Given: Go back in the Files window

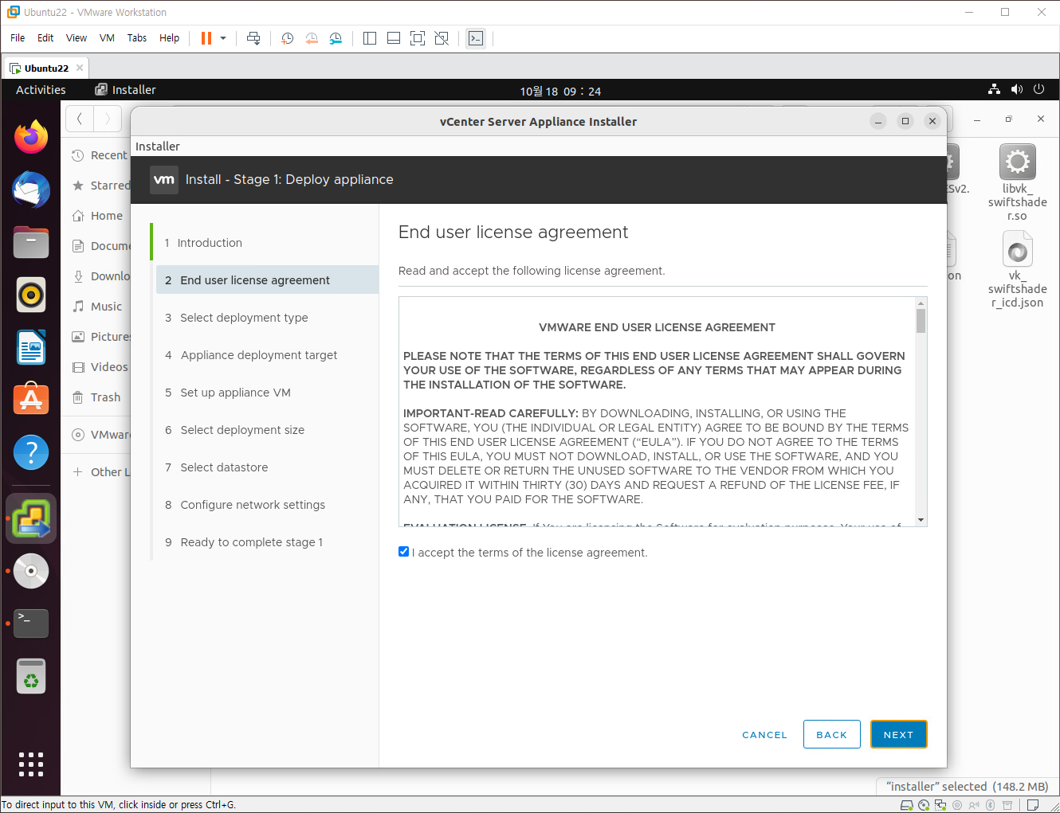Looking at the screenshot, I should tap(80, 119).
